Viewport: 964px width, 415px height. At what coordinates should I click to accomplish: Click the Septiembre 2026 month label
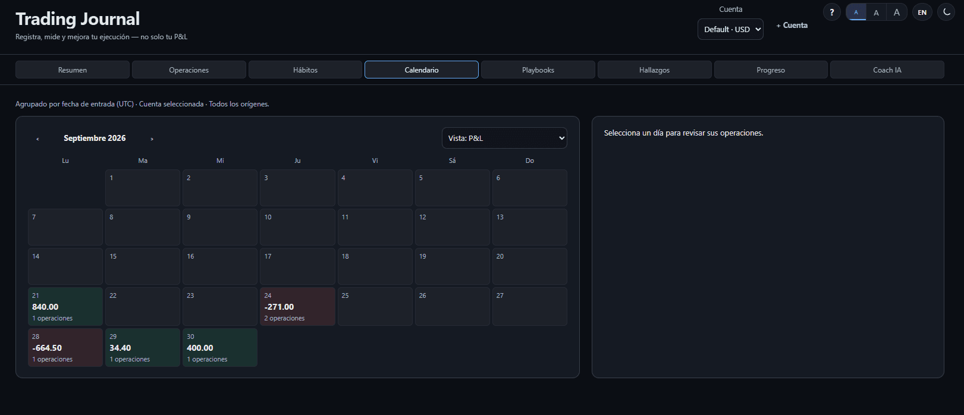[95, 138]
